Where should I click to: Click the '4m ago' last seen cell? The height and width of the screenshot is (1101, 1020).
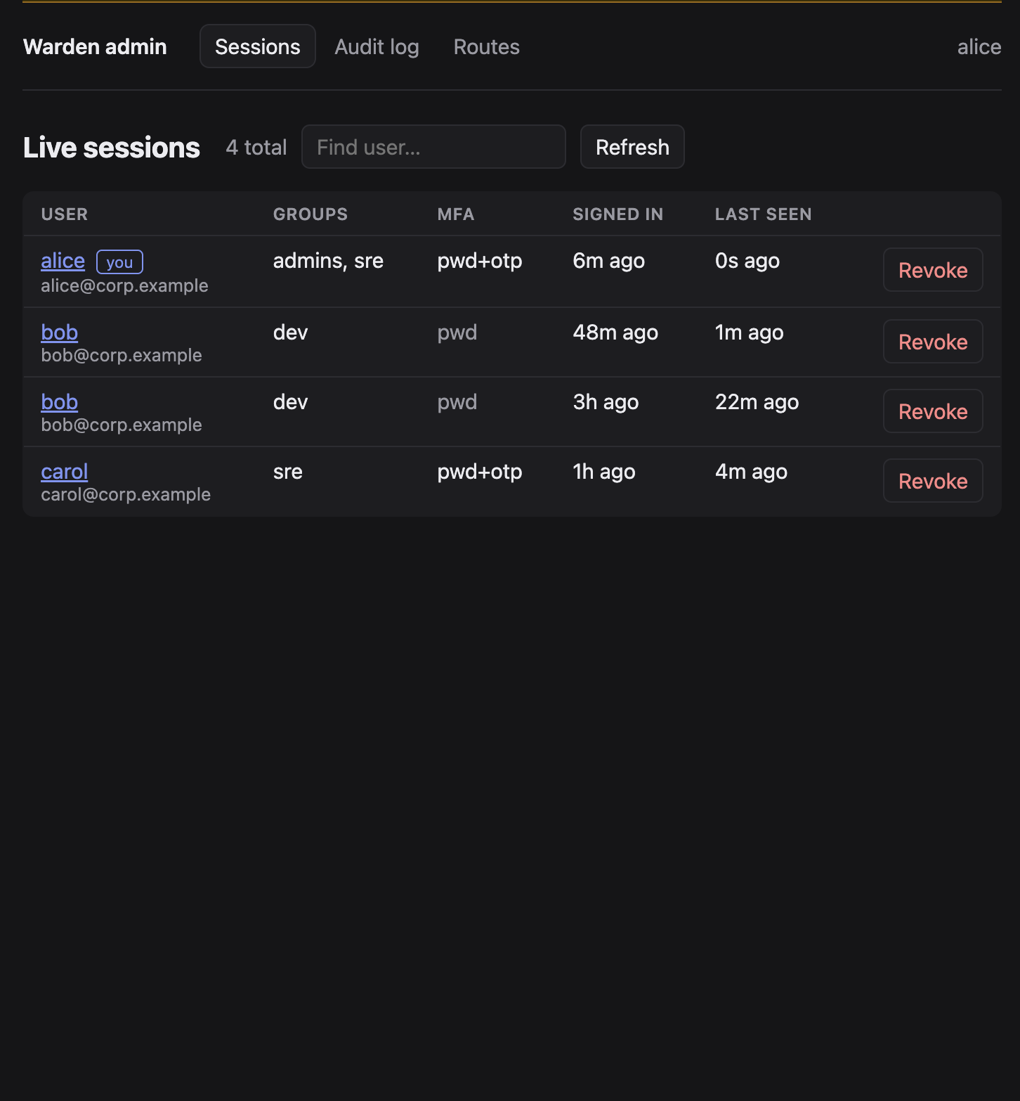(752, 472)
